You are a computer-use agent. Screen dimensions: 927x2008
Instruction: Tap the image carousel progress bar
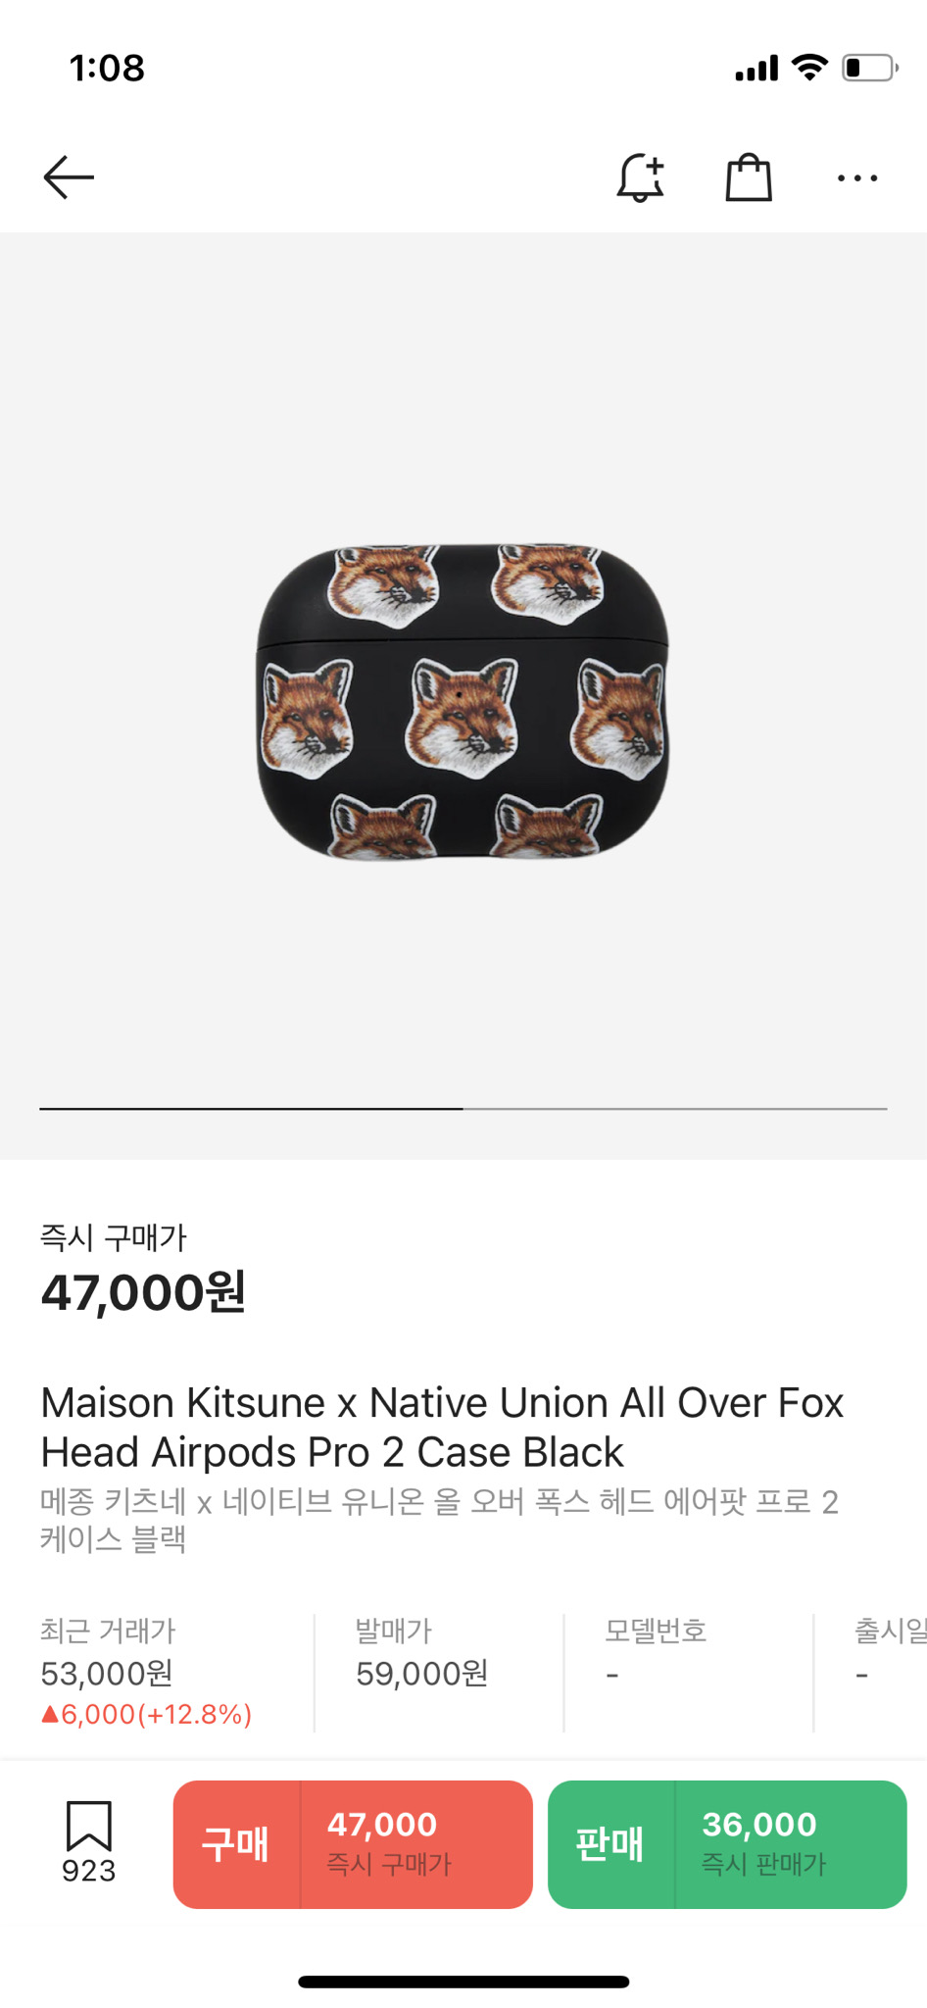coord(463,1109)
